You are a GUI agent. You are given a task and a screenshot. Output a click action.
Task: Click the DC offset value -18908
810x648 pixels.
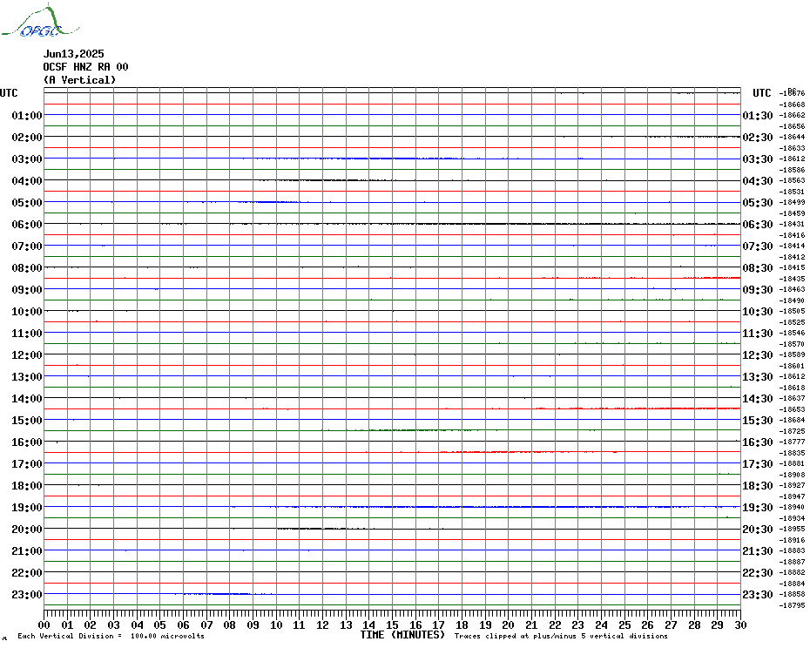click(x=792, y=475)
